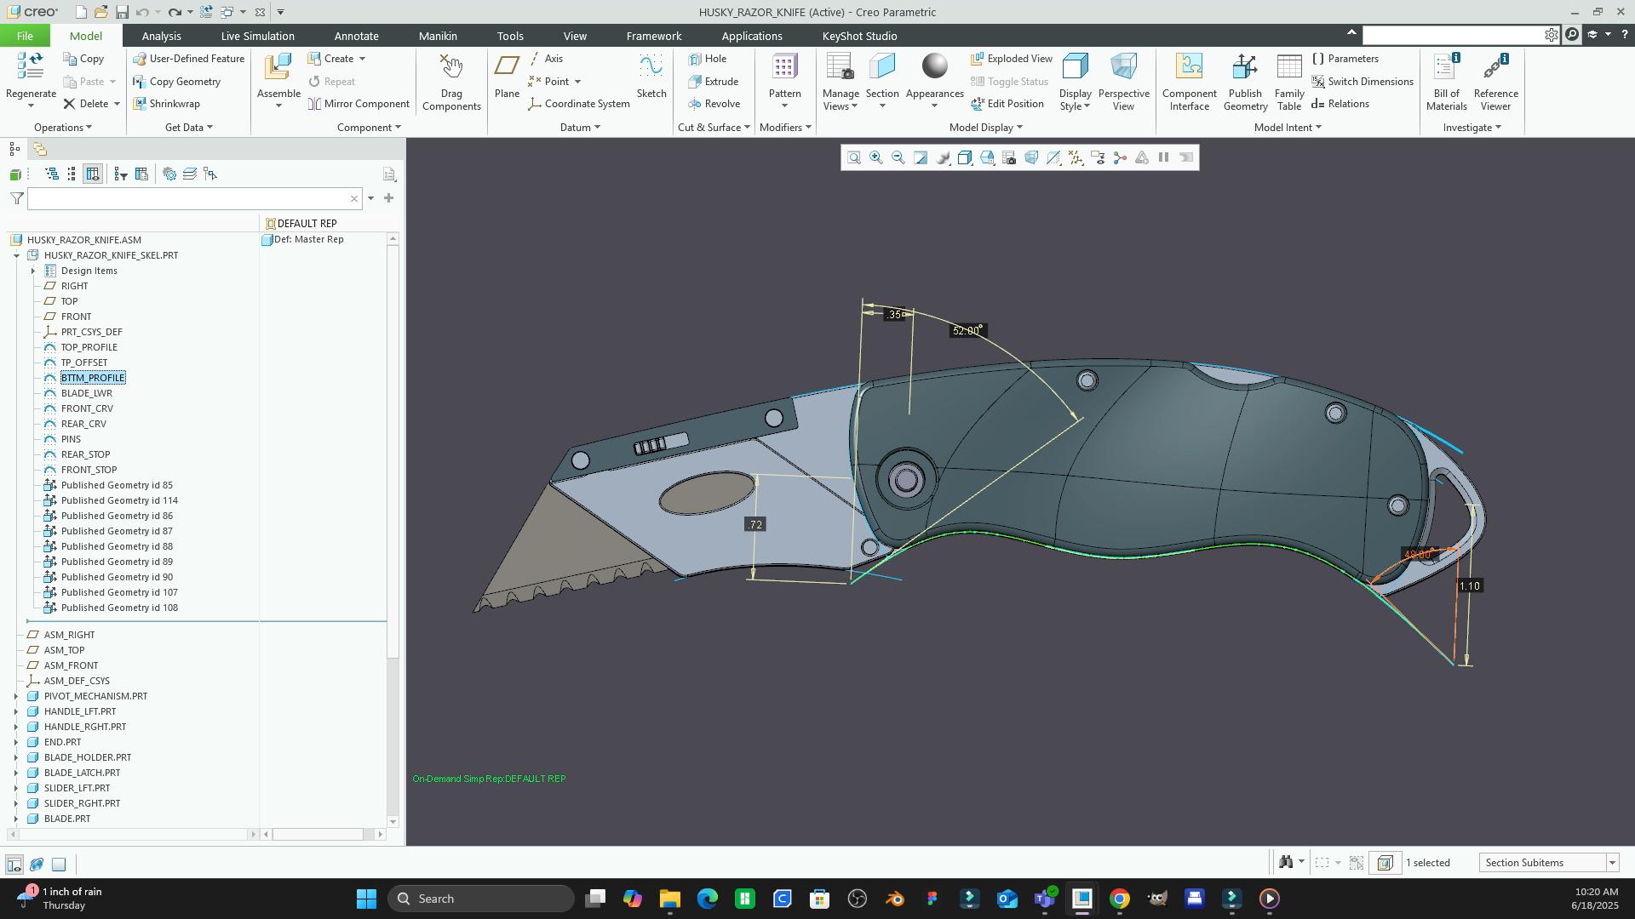Screen dimensions: 1635x919
Task: Zoom out using graphics toolbar magnifier
Action: tap(898, 157)
